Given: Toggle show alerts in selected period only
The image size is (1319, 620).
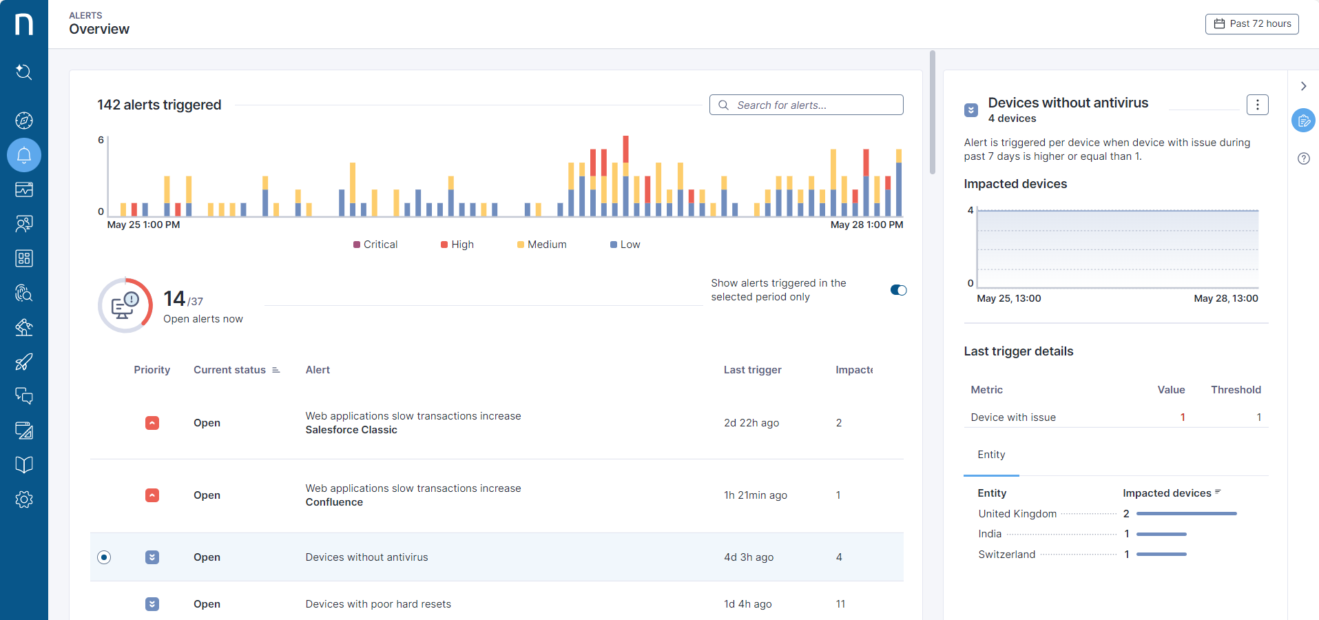Looking at the screenshot, I should click(x=898, y=290).
